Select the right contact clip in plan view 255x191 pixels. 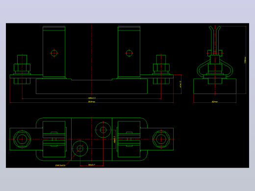pos(129,139)
